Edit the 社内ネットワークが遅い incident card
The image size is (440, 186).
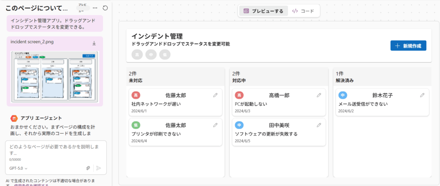(x=215, y=95)
